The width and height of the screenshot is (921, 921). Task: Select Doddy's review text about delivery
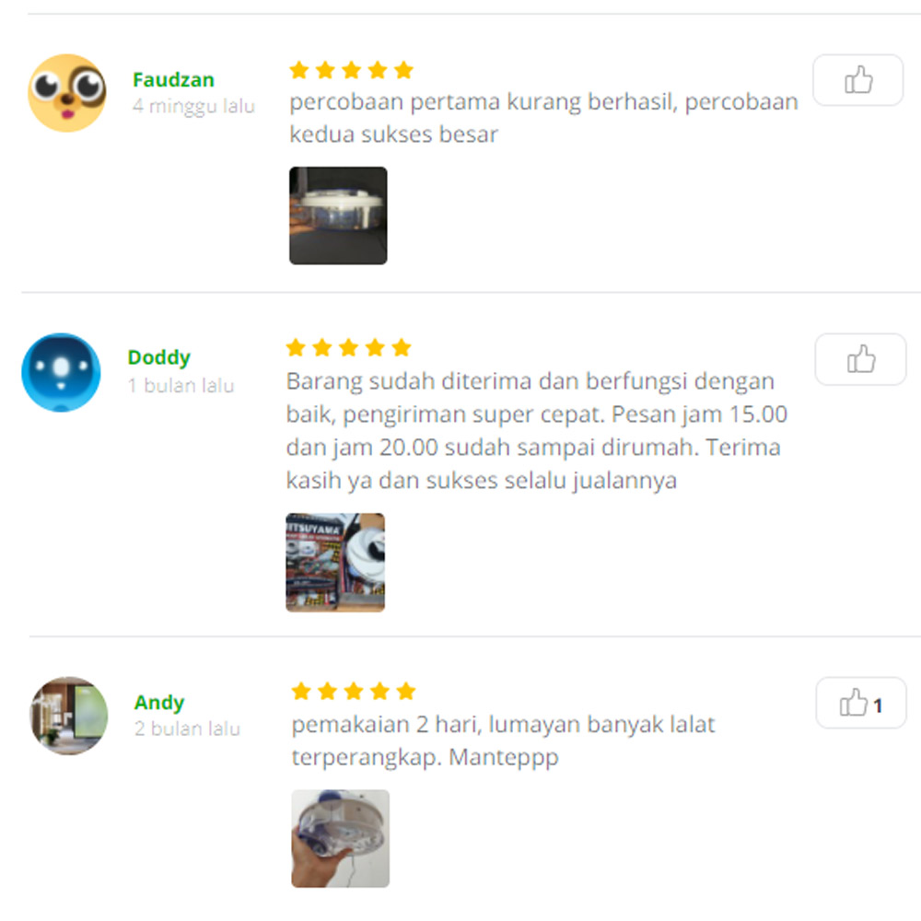click(x=536, y=430)
